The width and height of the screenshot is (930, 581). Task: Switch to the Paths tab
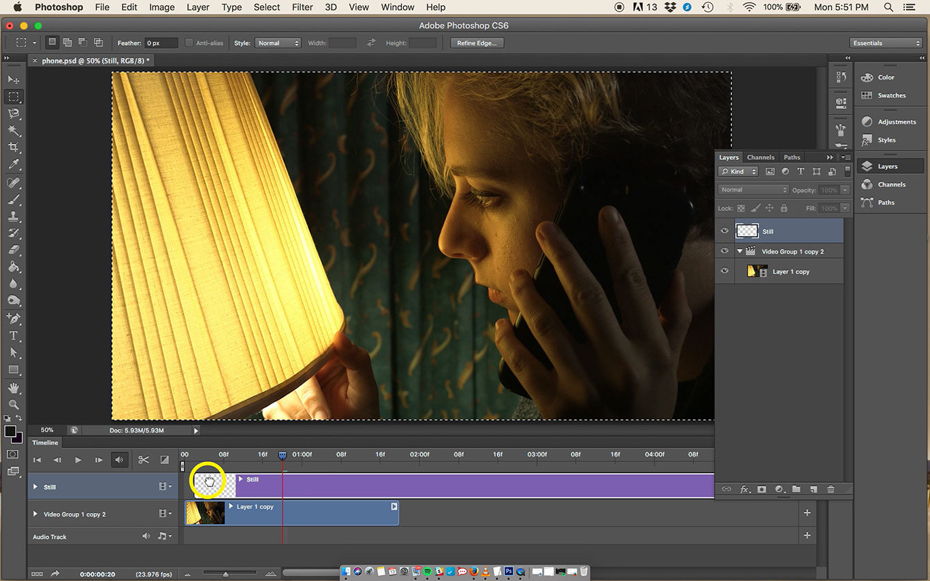(x=792, y=157)
